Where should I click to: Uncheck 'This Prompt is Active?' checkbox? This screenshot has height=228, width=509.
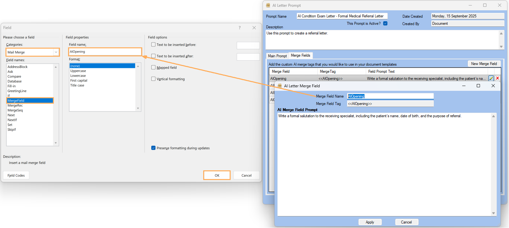tap(385, 24)
